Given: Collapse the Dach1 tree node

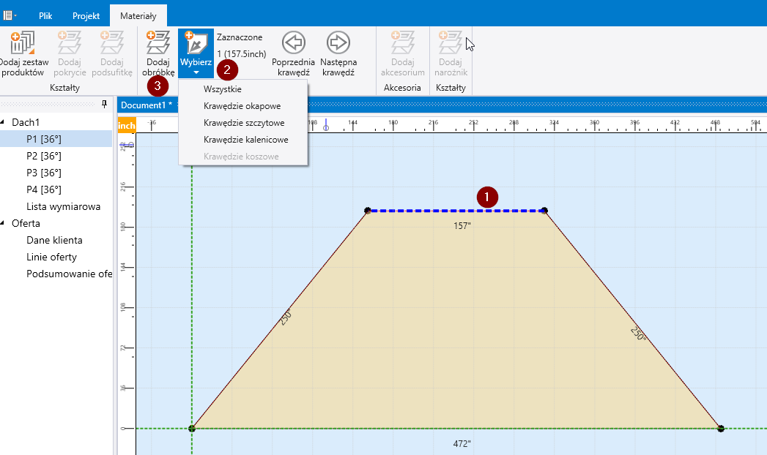Looking at the screenshot, I should pyautogui.click(x=4, y=122).
